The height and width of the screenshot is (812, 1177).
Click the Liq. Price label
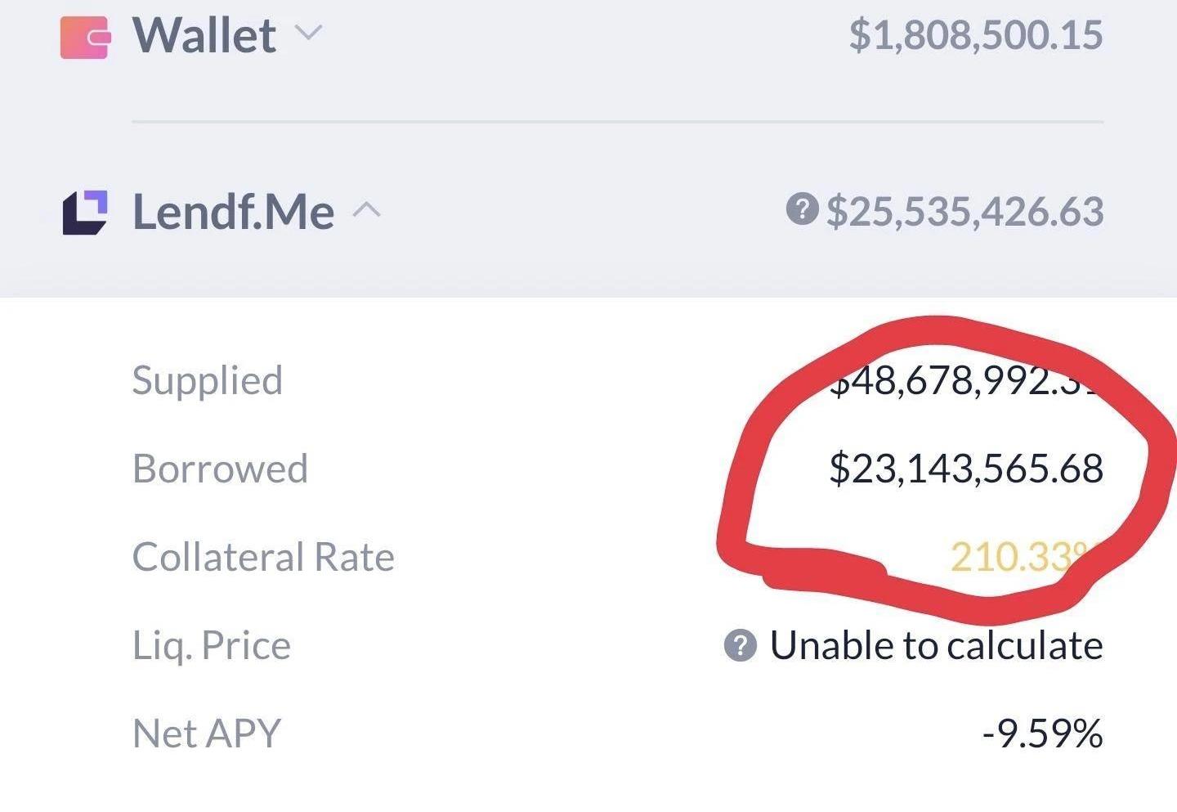pos(212,645)
